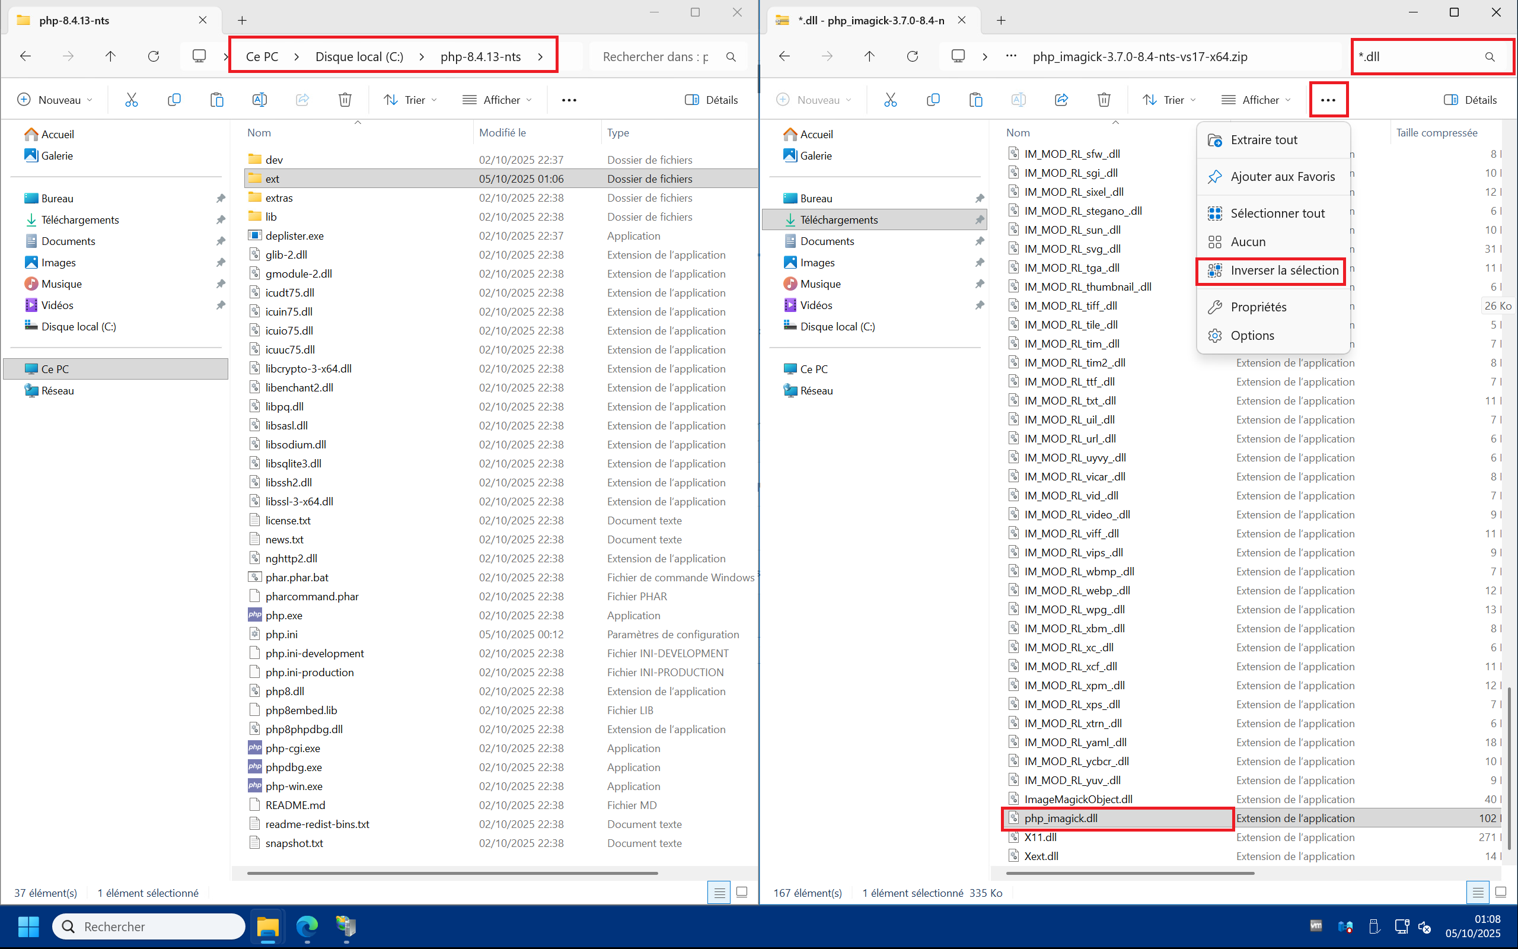Click the Paste icon in left window toolbar

pos(216,100)
